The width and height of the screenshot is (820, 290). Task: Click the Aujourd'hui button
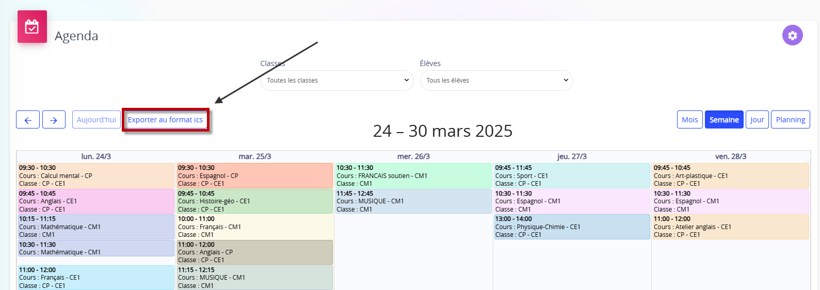pyautogui.click(x=97, y=120)
